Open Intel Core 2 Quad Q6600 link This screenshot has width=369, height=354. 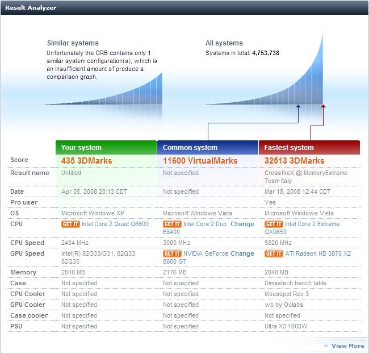point(115,224)
